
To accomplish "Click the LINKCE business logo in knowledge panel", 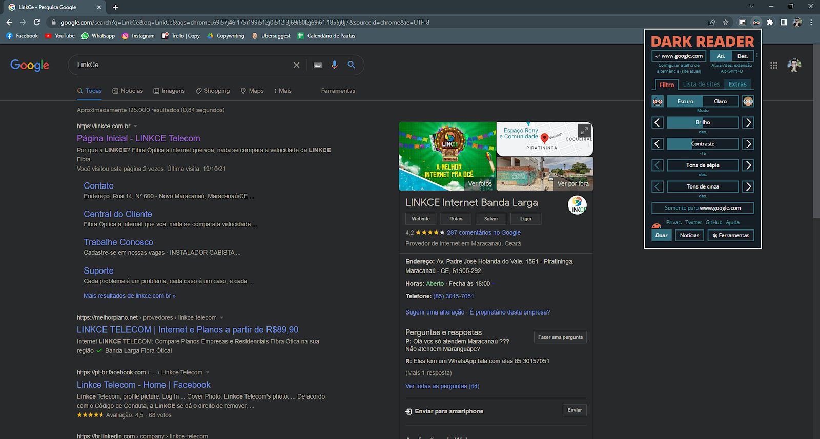I will (577, 205).
